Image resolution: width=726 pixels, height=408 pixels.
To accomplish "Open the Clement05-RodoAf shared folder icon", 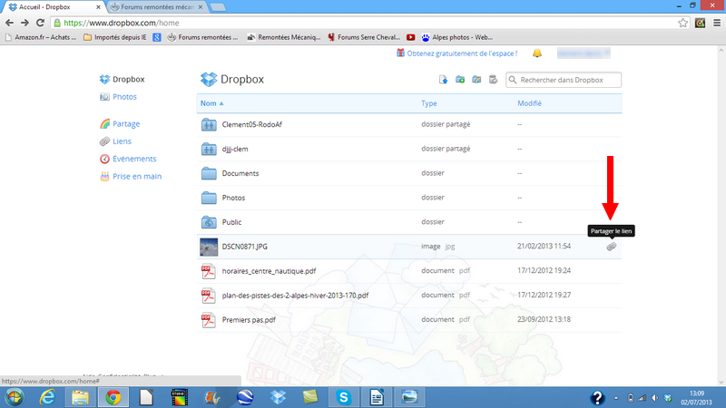I will pyautogui.click(x=209, y=124).
